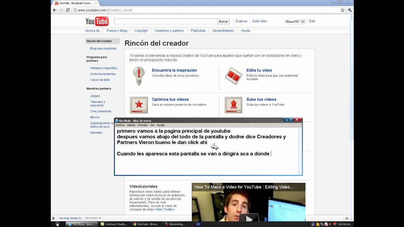Click Encuentra la inspiración heading link
Screen dimensions: 404x227
coord(174,70)
